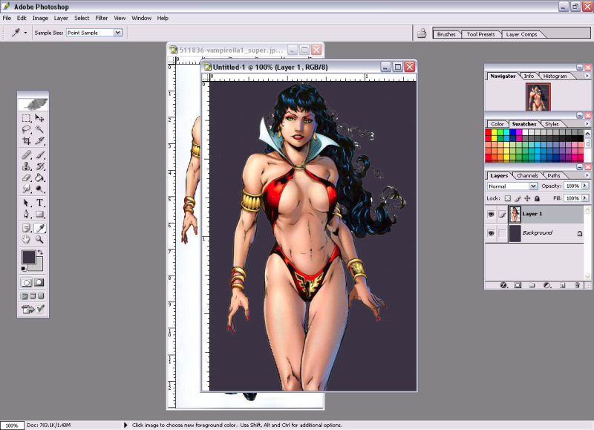Select the Path Selection tool

tap(26, 203)
